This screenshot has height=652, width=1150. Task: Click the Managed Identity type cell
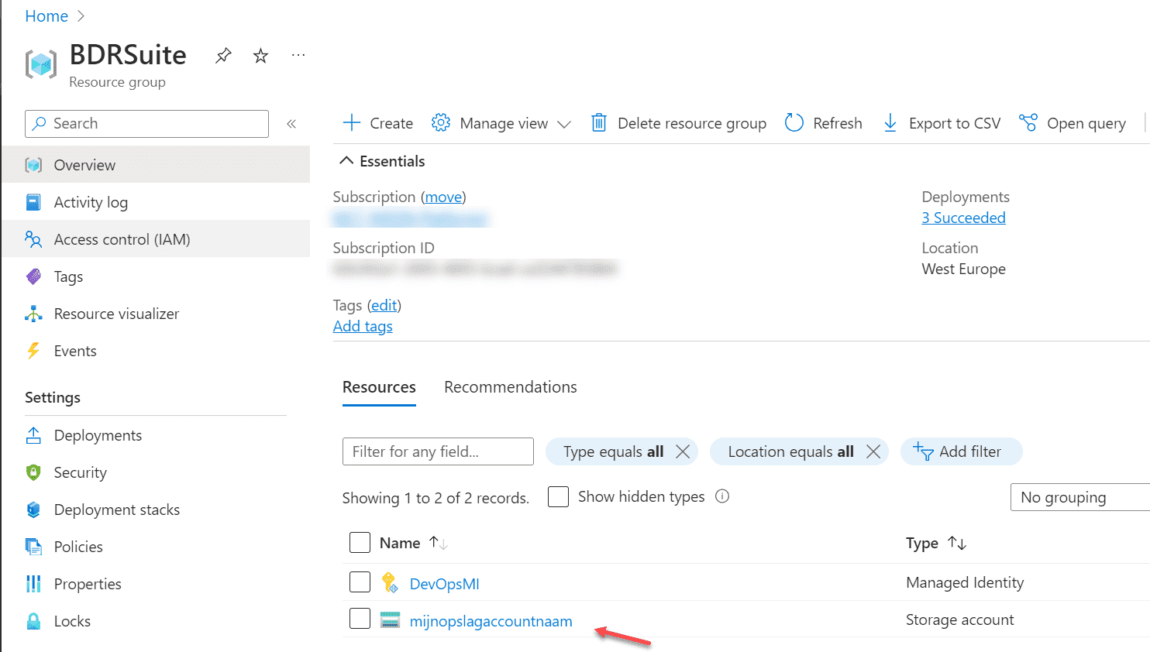[965, 582]
